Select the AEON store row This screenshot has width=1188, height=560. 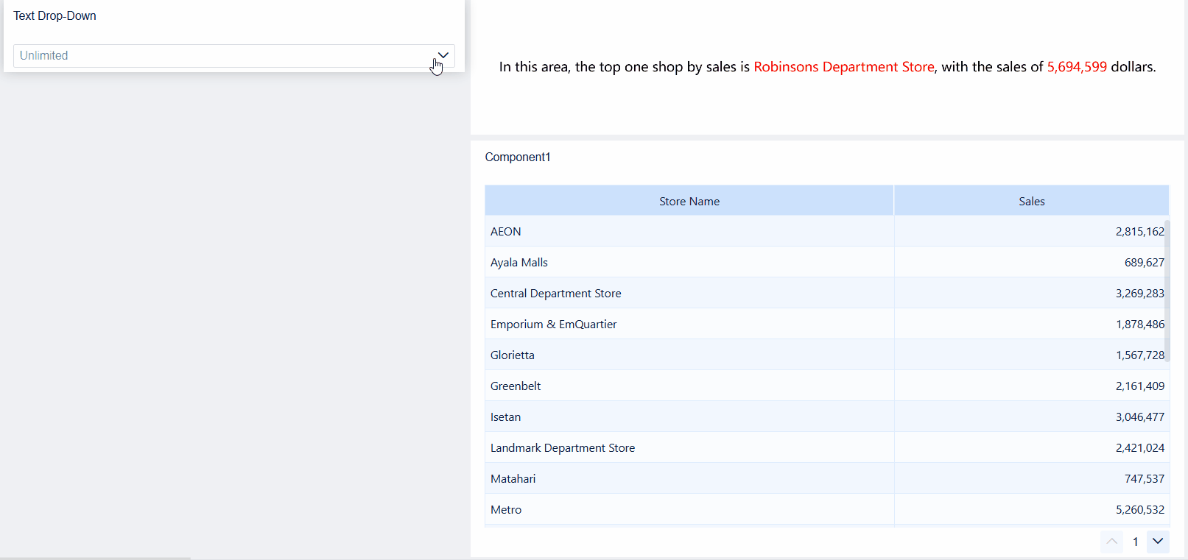pyautogui.click(x=827, y=231)
